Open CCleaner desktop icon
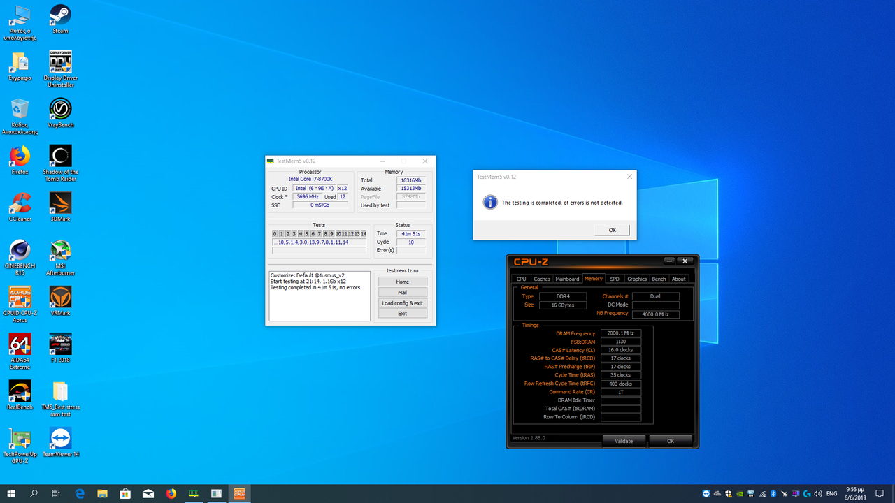The height and width of the screenshot is (503, 895). click(x=20, y=207)
